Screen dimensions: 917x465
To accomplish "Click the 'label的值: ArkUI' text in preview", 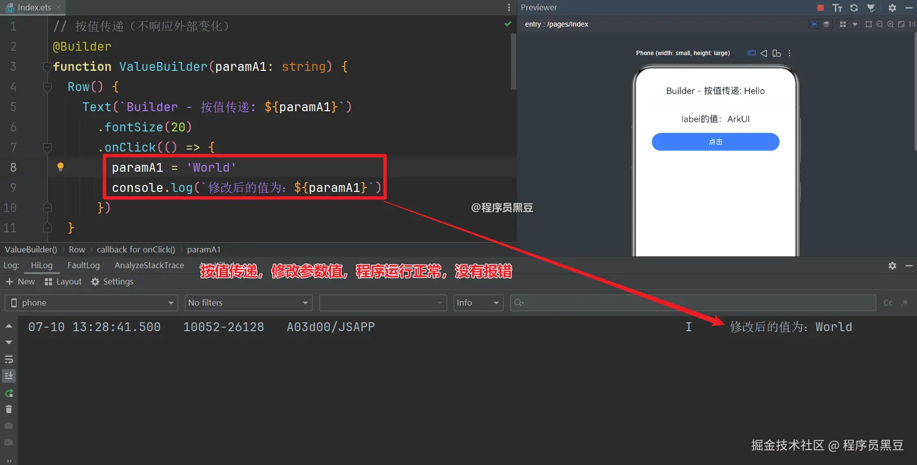I will pos(715,119).
